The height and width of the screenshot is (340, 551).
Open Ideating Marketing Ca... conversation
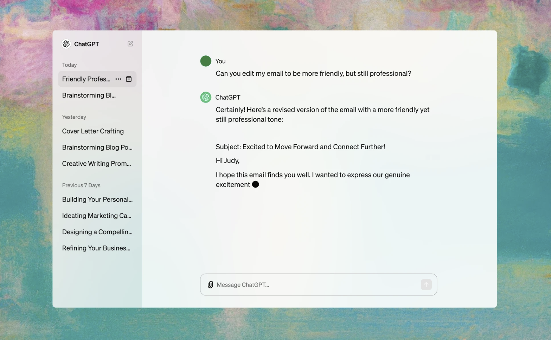pos(97,216)
